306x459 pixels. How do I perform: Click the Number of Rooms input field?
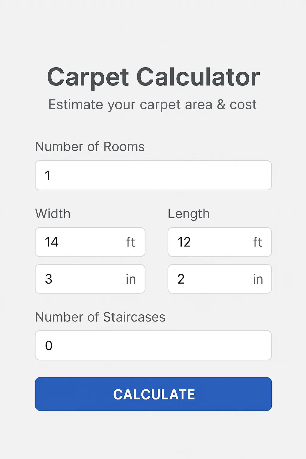click(x=153, y=175)
